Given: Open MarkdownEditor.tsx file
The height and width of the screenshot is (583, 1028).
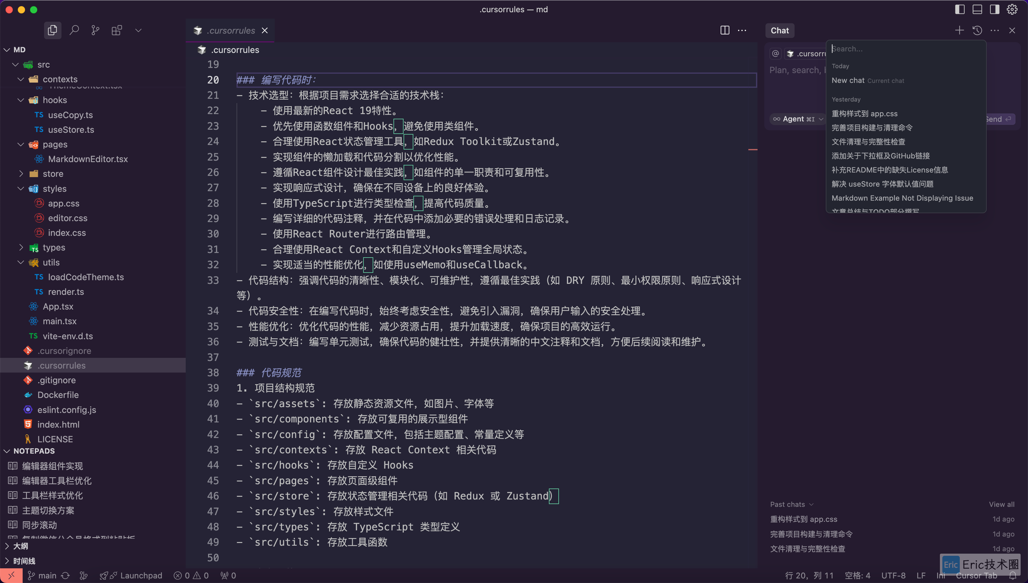Looking at the screenshot, I should click(x=88, y=159).
